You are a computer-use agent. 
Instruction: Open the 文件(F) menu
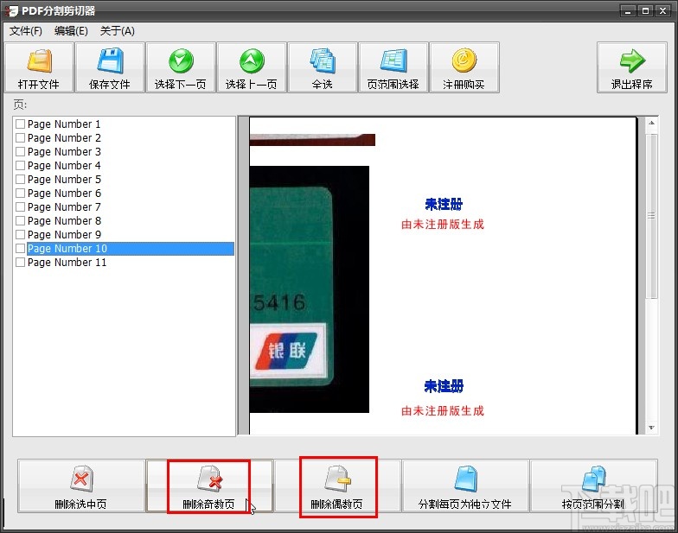click(26, 31)
